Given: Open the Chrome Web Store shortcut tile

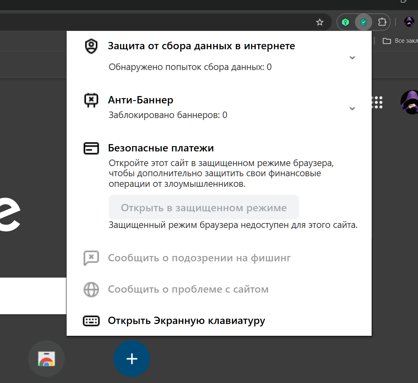Looking at the screenshot, I should pyautogui.click(x=46, y=359).
